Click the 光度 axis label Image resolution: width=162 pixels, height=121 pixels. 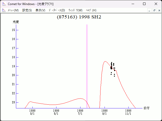click(16, 22)
